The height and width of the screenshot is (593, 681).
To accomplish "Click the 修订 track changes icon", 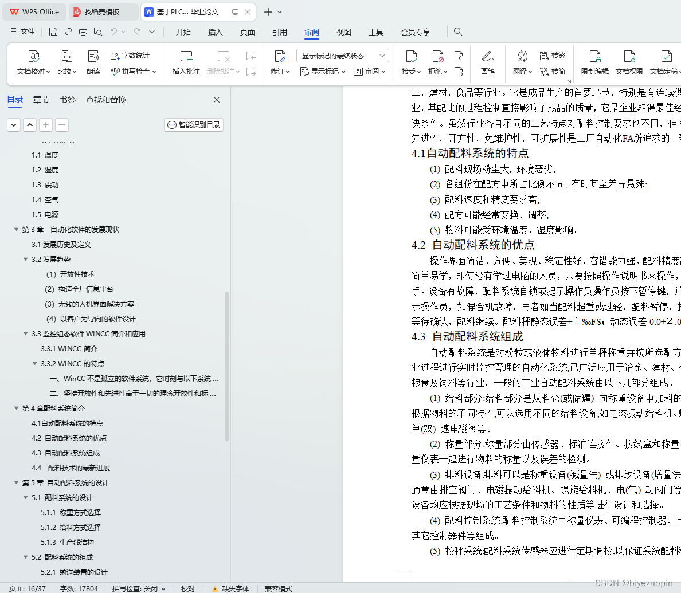I will click(x=280, y=56).
